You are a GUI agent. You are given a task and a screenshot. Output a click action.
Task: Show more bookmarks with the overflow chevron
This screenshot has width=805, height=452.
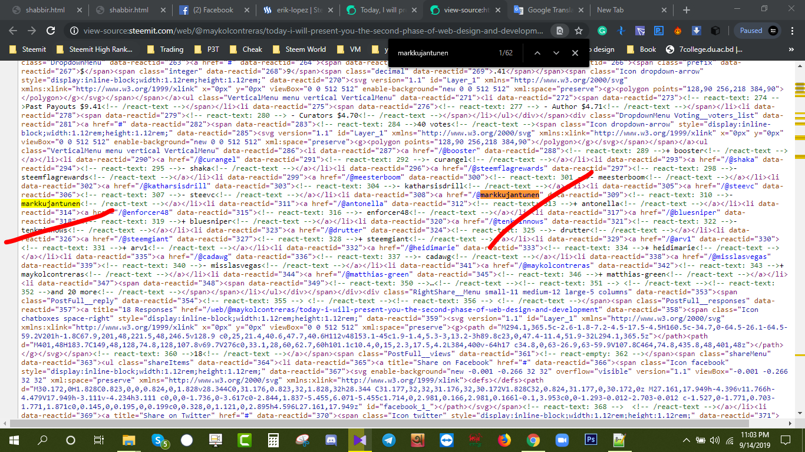[x=791, y=49]
